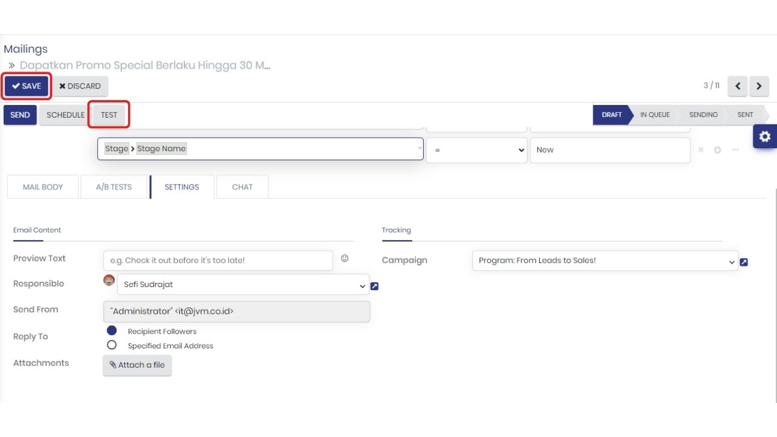Switch to the A/B Tests tab
The height and width of the screenshot is (437, 777).
point(114,187)
